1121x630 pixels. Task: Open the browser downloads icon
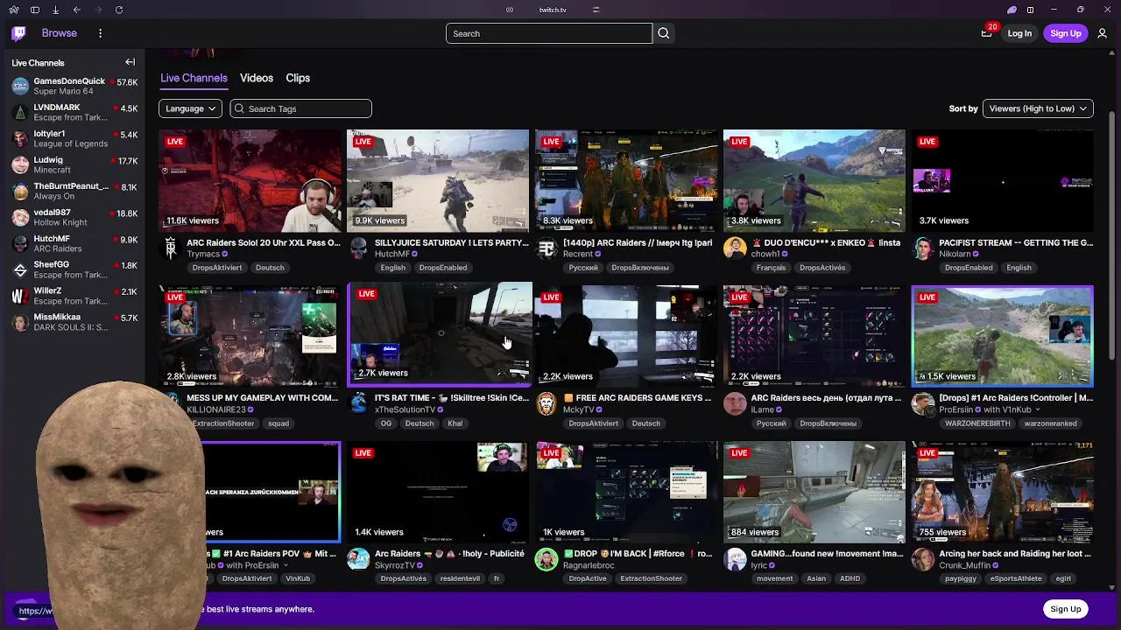(x=55, y=10)
